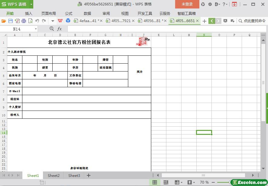Click the Print icon in the toolbar
268x186 pixels.
click(x=24, y=21)
